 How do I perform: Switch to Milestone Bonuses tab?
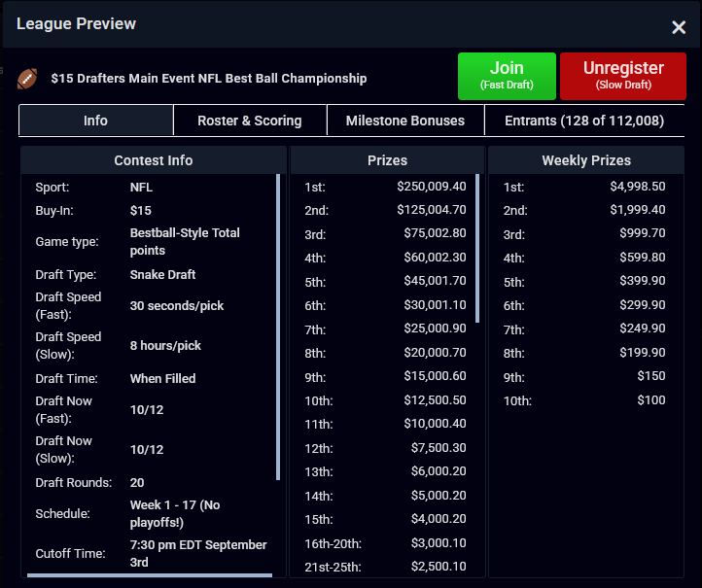click(405, 121)
